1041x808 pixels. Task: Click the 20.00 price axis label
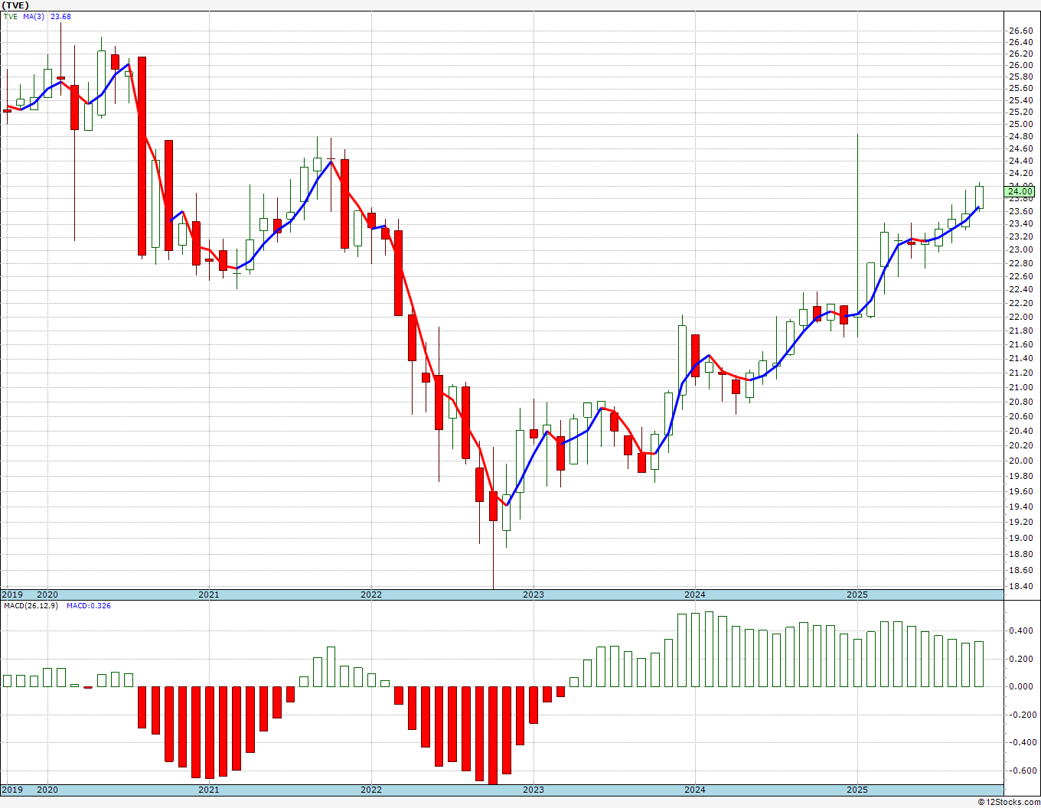pos(1021,461)
